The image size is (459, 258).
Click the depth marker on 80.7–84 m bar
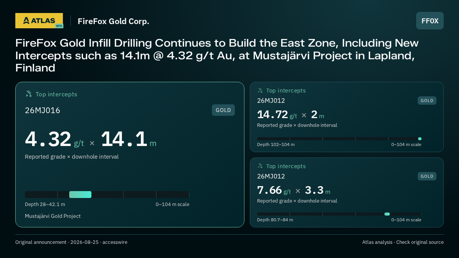pos(387,214)
